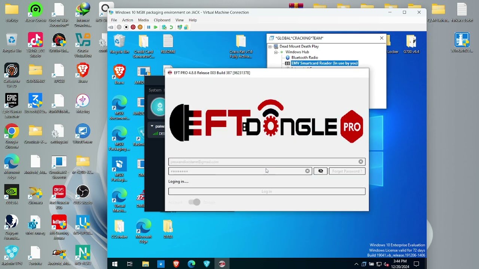Click the Brave icon in VM taskbar
This screenshot has width=479, height=269.
coord(176,264)
